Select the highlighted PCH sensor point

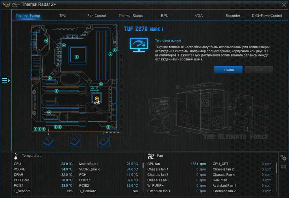coord(97,99)
